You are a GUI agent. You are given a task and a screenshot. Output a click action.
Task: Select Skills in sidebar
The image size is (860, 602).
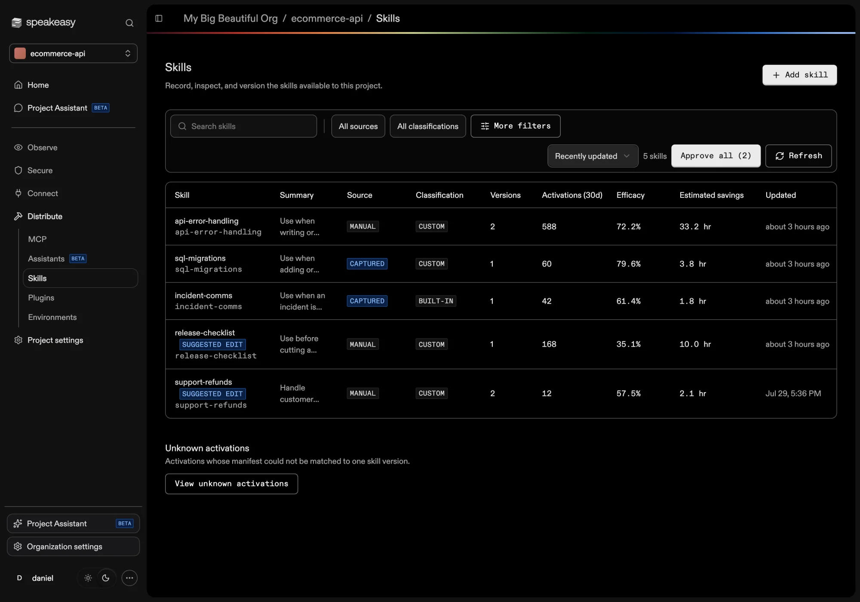click(x=80, y=278)
